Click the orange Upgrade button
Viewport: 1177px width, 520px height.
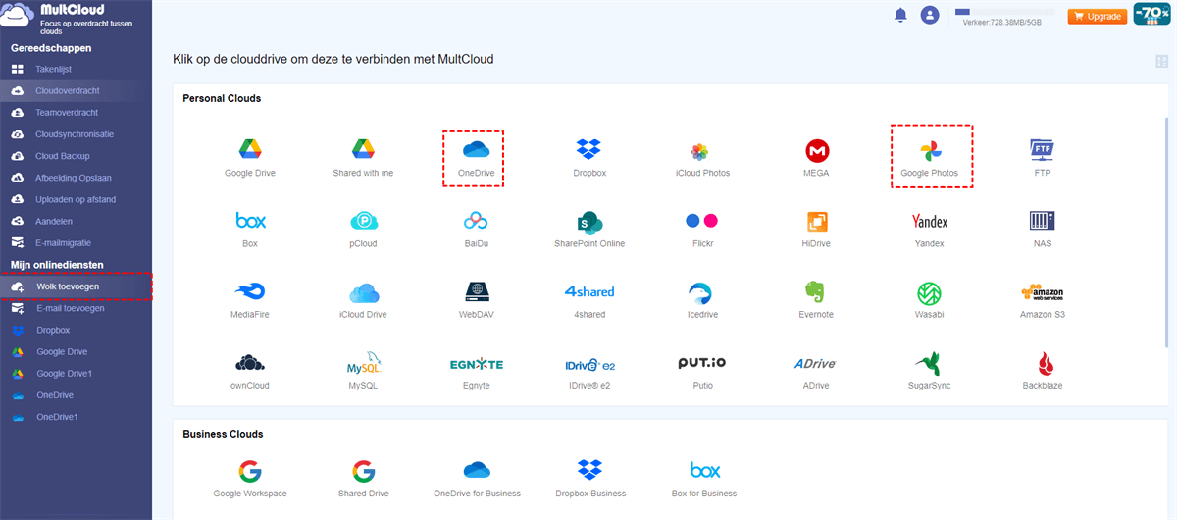click(1097, 16)
